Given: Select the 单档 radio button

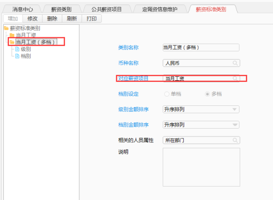Looking at the screenshot, I should [x=167, y=94].
